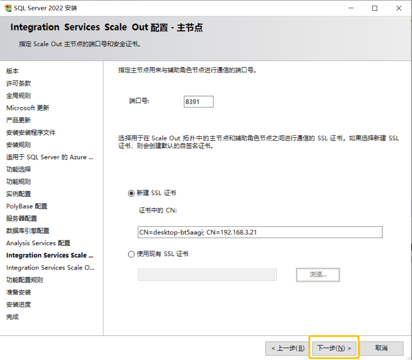Cancel setup with the 取消 button
The width and height of the screenshot is (412, 360).
pyautogui.click(x=381, y=348)
